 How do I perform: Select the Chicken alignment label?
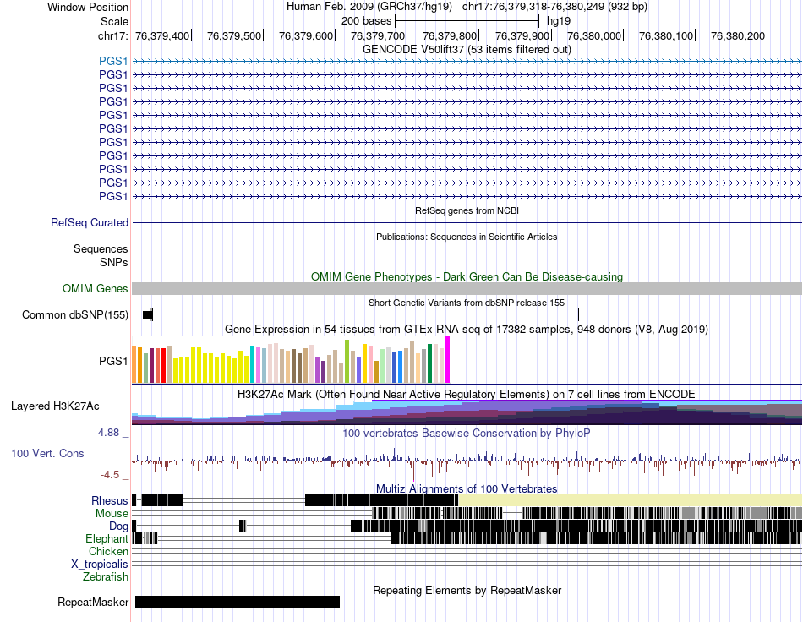coord(108,552)
